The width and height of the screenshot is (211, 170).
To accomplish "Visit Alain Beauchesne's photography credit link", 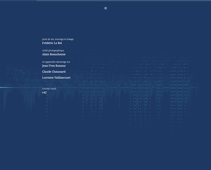I will 54,55.
